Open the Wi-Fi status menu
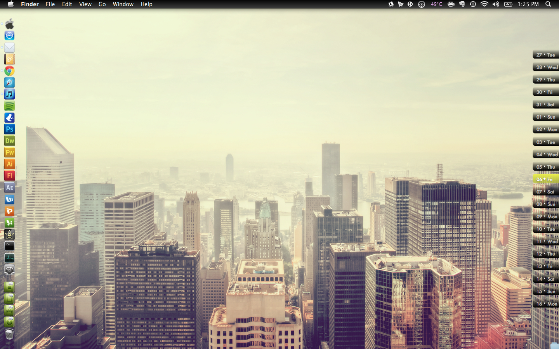Viewport: 559px width, 349px height. pyautogui.click(x=484, y=4)
